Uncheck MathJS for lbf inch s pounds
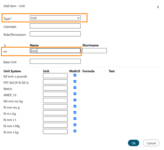Image resolution: width=164 pixels, height=150 pixels. [x=75, y=75]
